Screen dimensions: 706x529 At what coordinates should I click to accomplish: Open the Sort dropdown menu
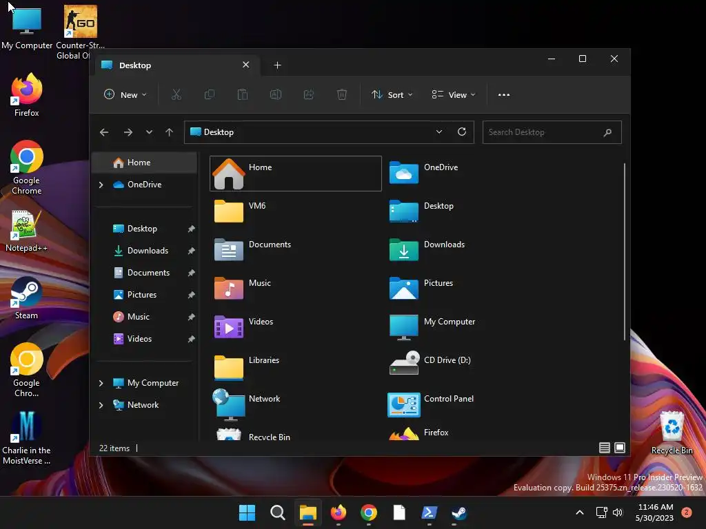coord(392,95)
